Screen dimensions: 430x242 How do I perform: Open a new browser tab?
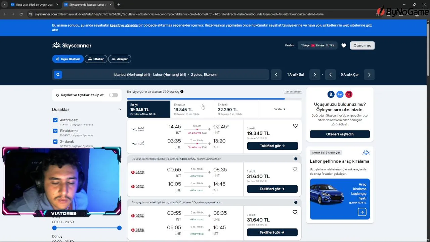(119, 5)
